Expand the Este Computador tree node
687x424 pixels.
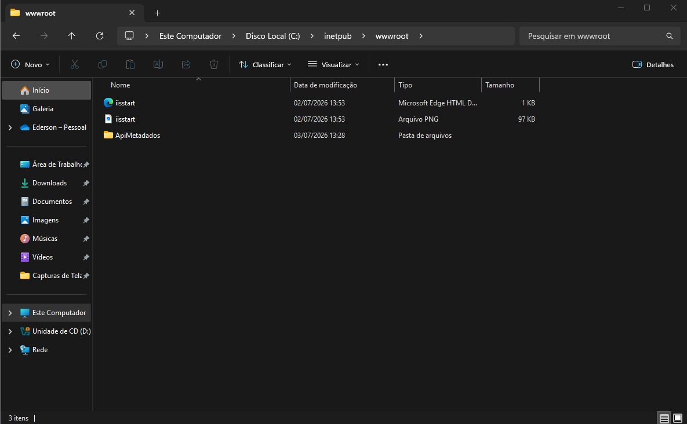tap(10, 313)
